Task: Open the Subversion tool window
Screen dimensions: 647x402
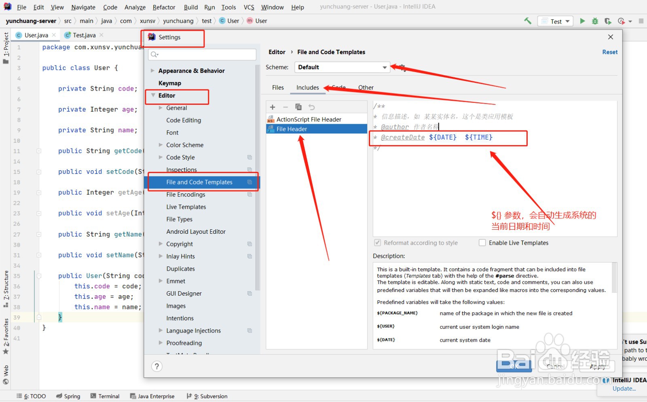Action: (x=207, y=396)
